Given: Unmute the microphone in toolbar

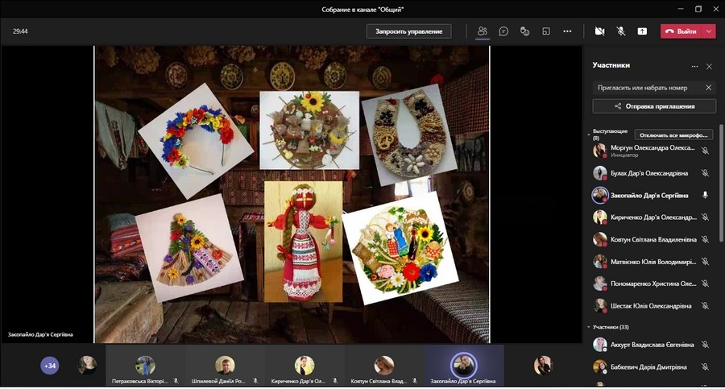Looking at the screenshot, I should tap(621, 31).
